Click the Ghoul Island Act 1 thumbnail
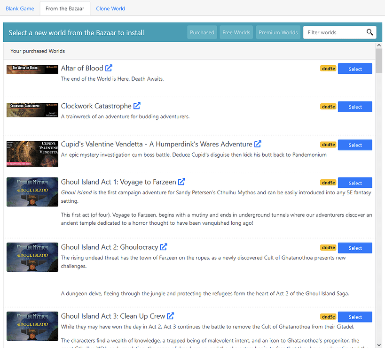The image size is (385, 352). click(32, 192)
